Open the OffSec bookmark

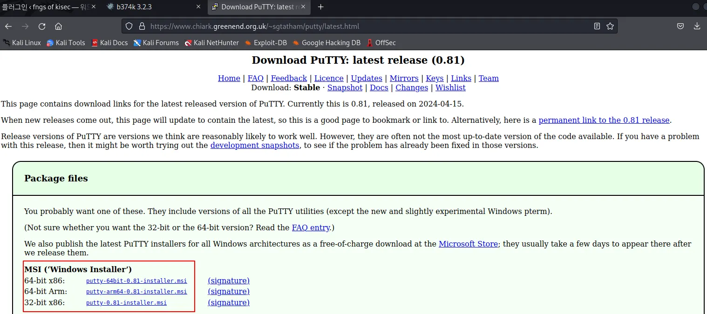click(381, 42)
